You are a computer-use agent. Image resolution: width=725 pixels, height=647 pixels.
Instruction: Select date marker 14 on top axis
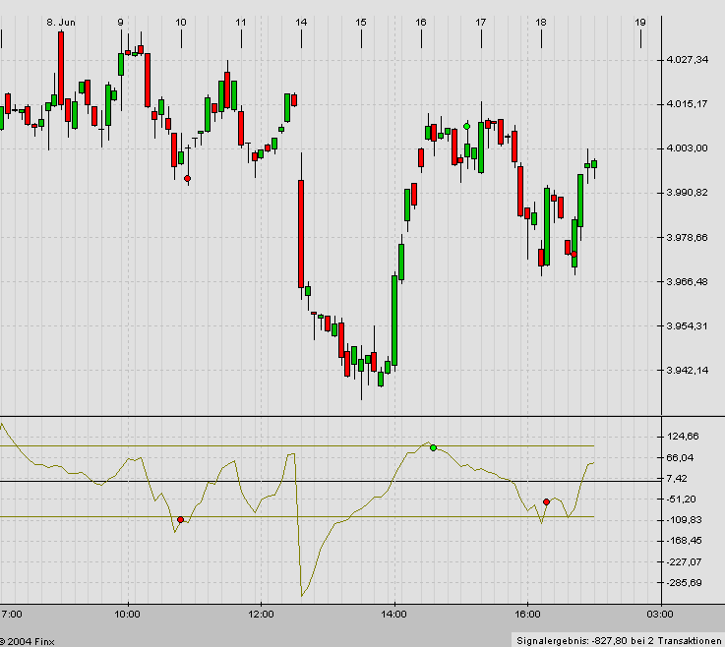point(301,22)
